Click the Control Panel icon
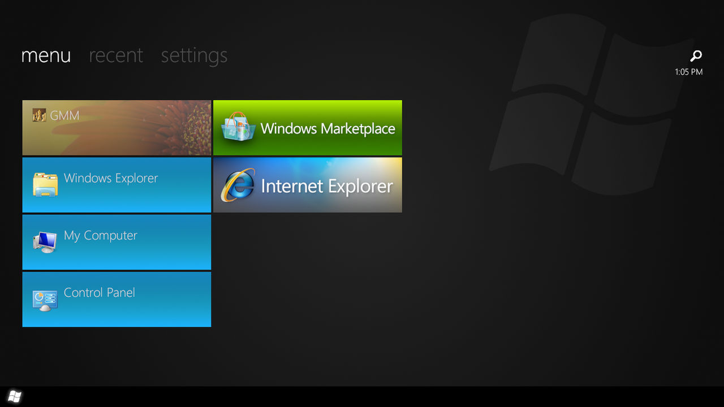This screenshot has height=407, width=724. 45,300
